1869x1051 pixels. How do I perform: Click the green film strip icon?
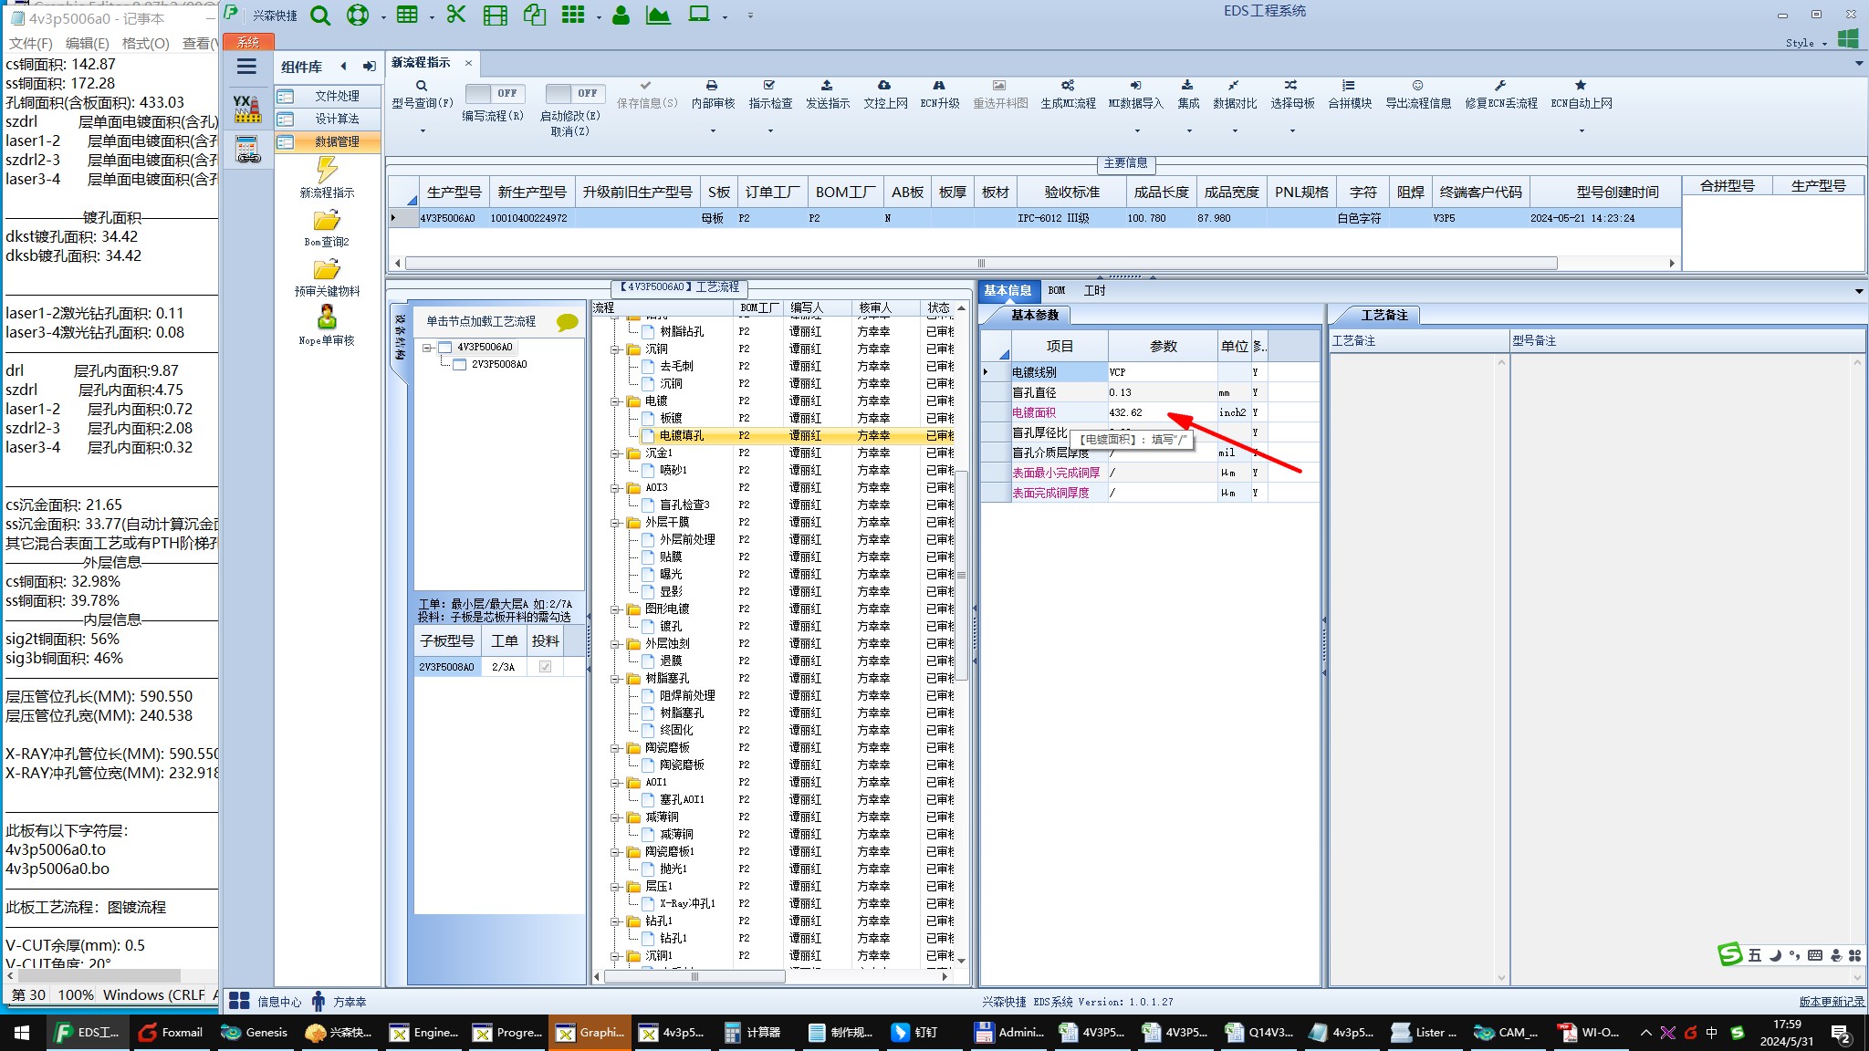tap(495, 16)
